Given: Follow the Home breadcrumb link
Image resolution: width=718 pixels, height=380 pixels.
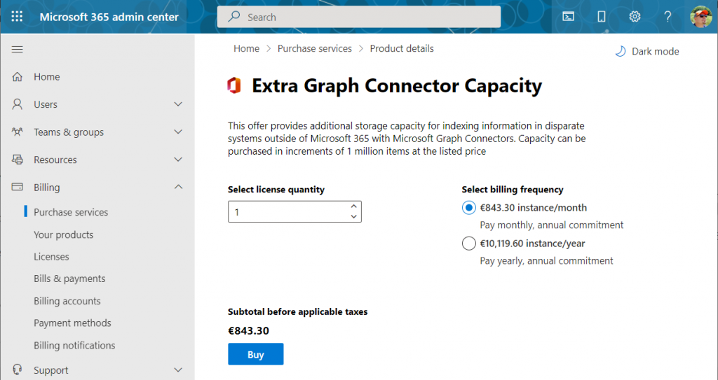Looking at the screenshot, I should pyautogui.click(x=246, y=48).
